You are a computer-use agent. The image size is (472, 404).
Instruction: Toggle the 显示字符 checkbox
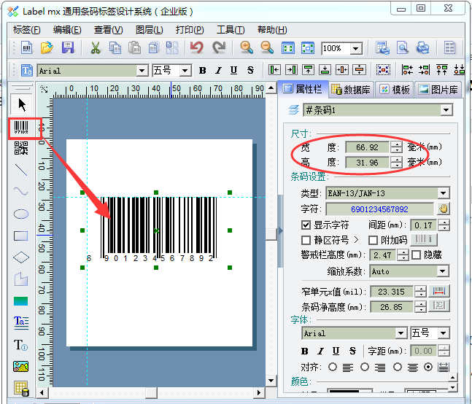click(x=306, y=225)
